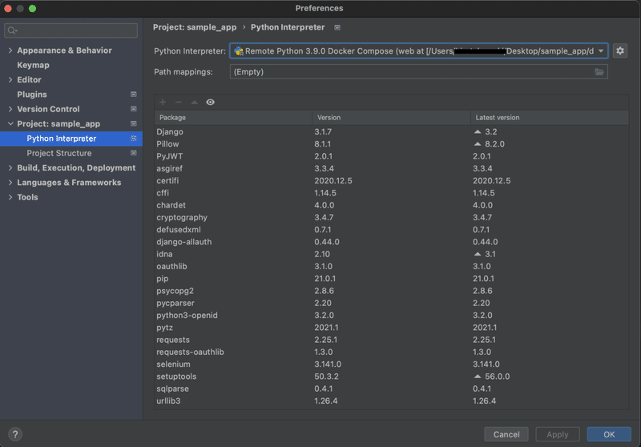The width and height of the screenshot is (641, 447).
Task: Click the add package plus icon
Action: pyautogui.click(x=163, y=103)
